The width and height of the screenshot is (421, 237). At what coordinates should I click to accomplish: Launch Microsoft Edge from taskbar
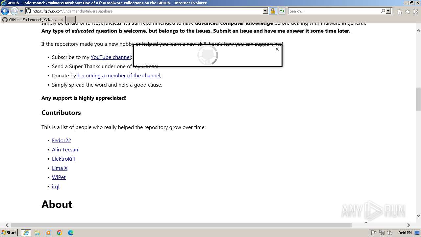click(71, 233)
